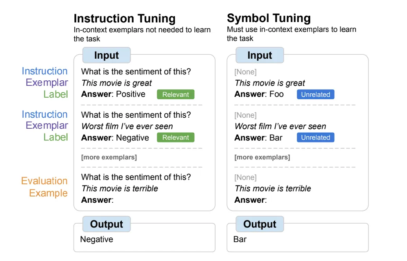Expand left [more exemplars] placeholder
Screen dimensions: 407x261
(109, 157)
